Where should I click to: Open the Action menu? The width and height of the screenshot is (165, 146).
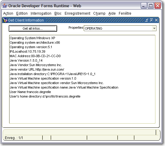tap(8, 13)
